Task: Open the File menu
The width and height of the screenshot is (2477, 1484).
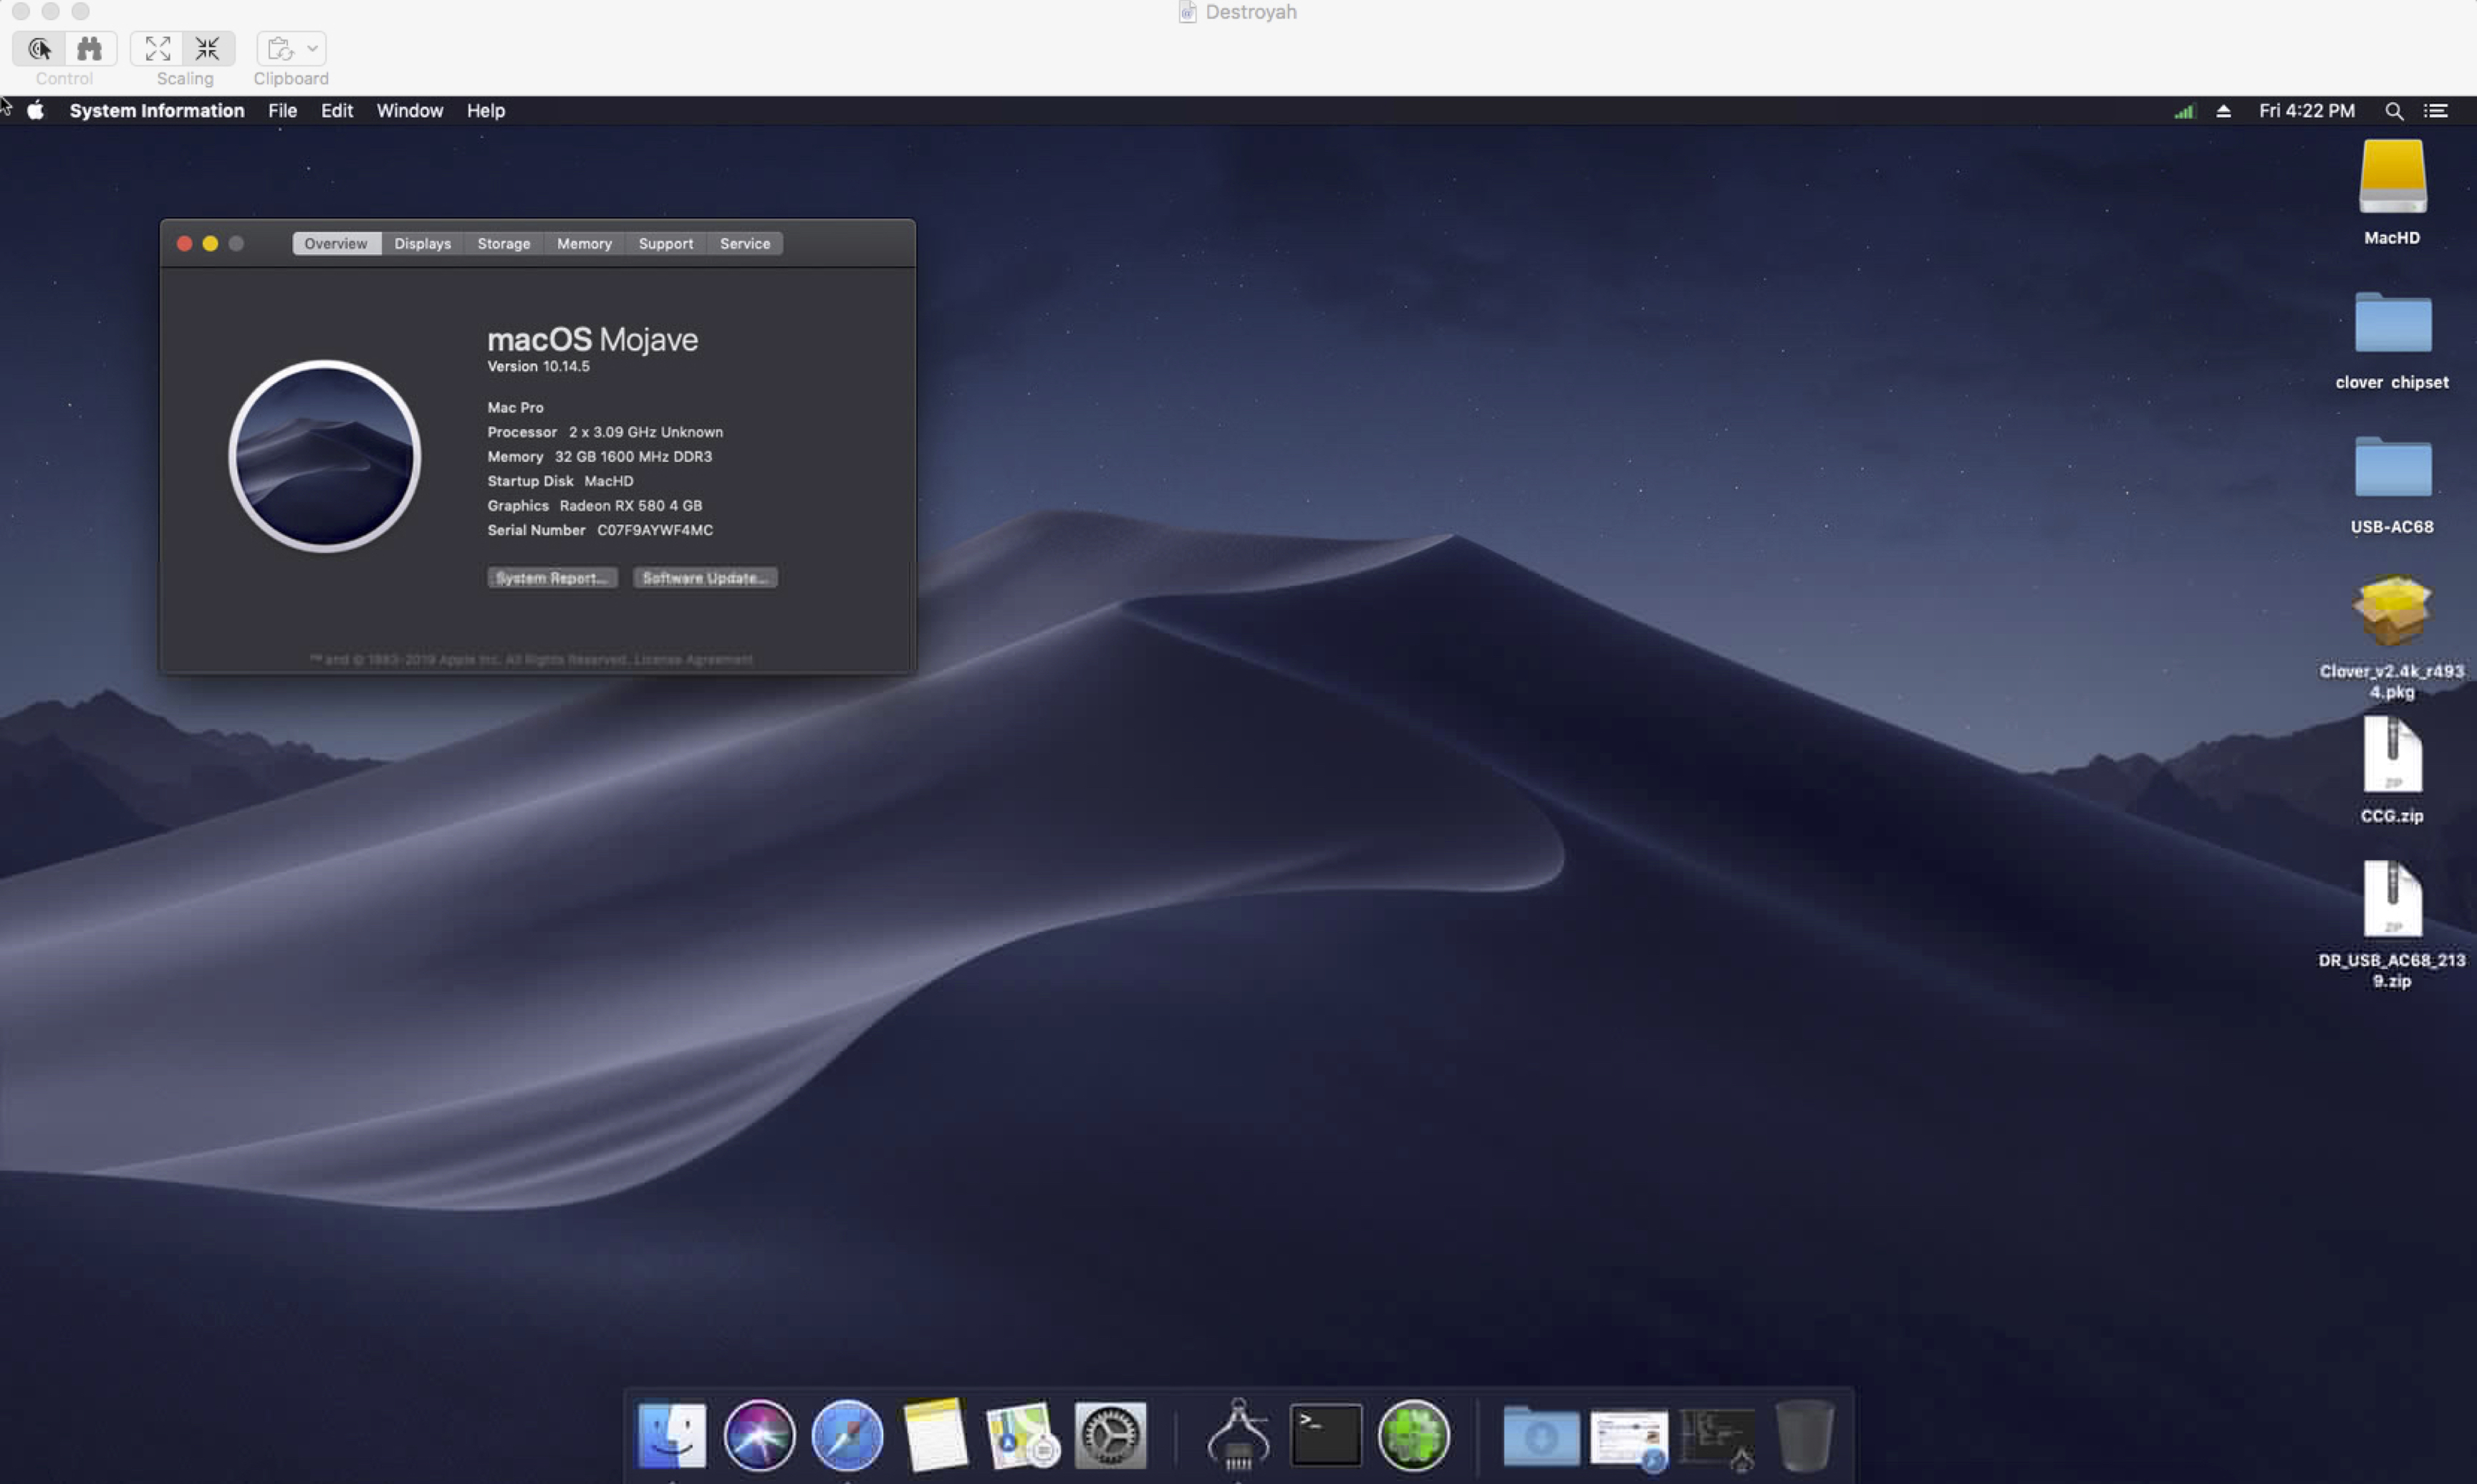Action: 283,110
